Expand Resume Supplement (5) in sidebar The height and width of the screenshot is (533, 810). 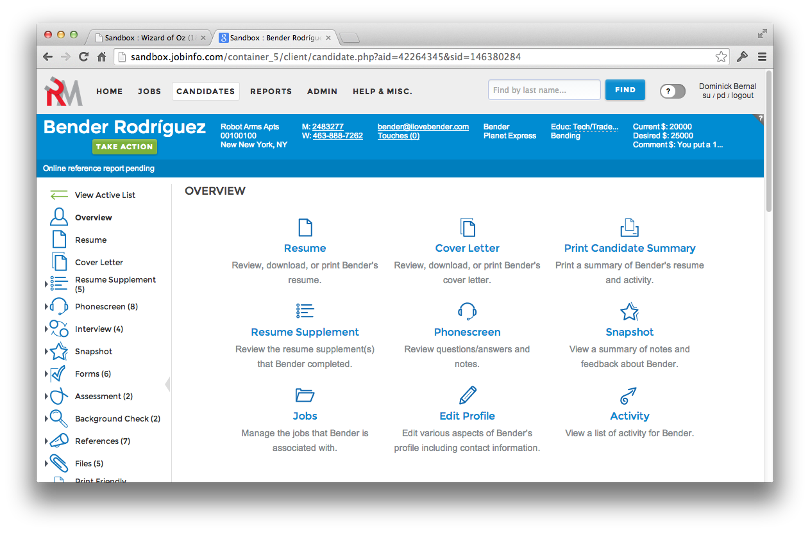(x=46, y=283)
